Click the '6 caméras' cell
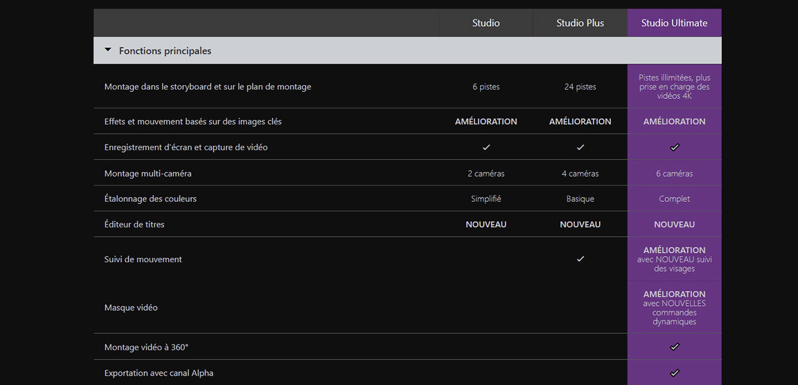The height and width of the screenshot is (385, 798). pos(675,173)
